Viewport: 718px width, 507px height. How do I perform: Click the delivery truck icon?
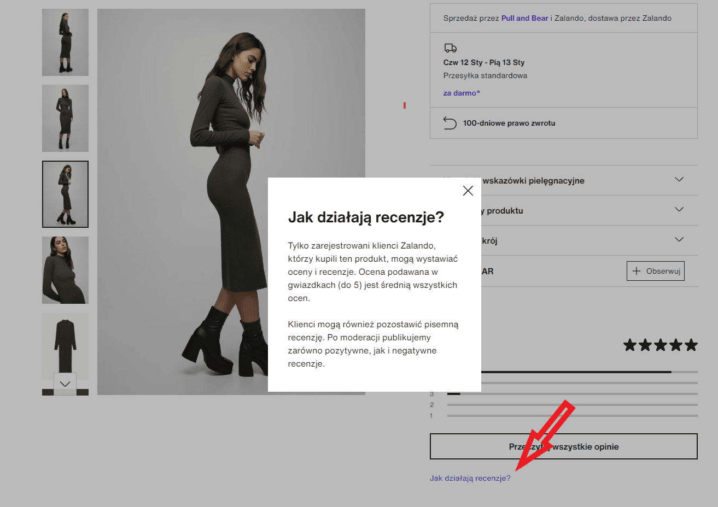click(x=450, y=48)
